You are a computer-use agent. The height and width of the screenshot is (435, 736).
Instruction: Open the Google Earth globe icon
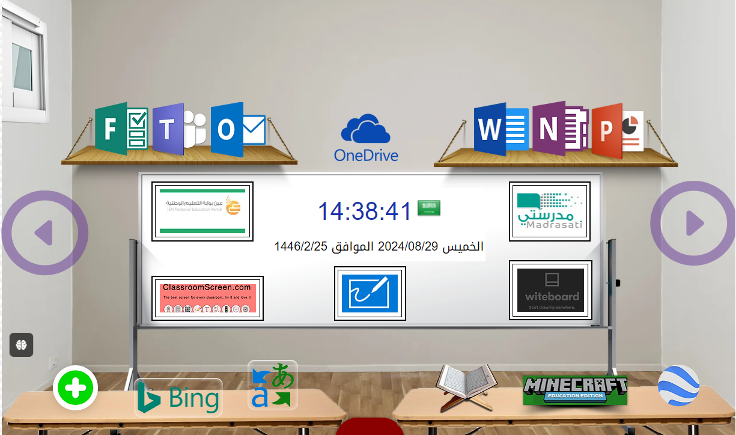679,386
